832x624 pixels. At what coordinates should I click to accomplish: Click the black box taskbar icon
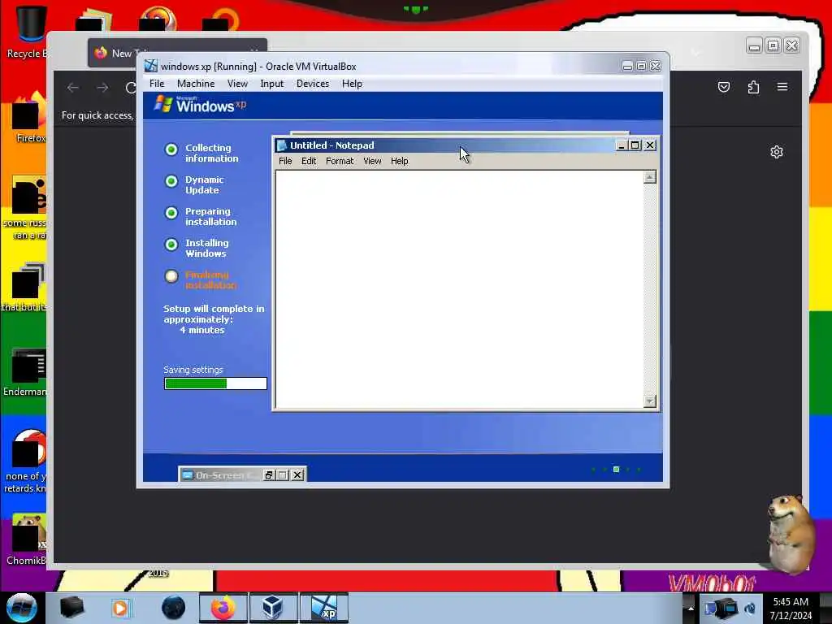coord(71,608)
